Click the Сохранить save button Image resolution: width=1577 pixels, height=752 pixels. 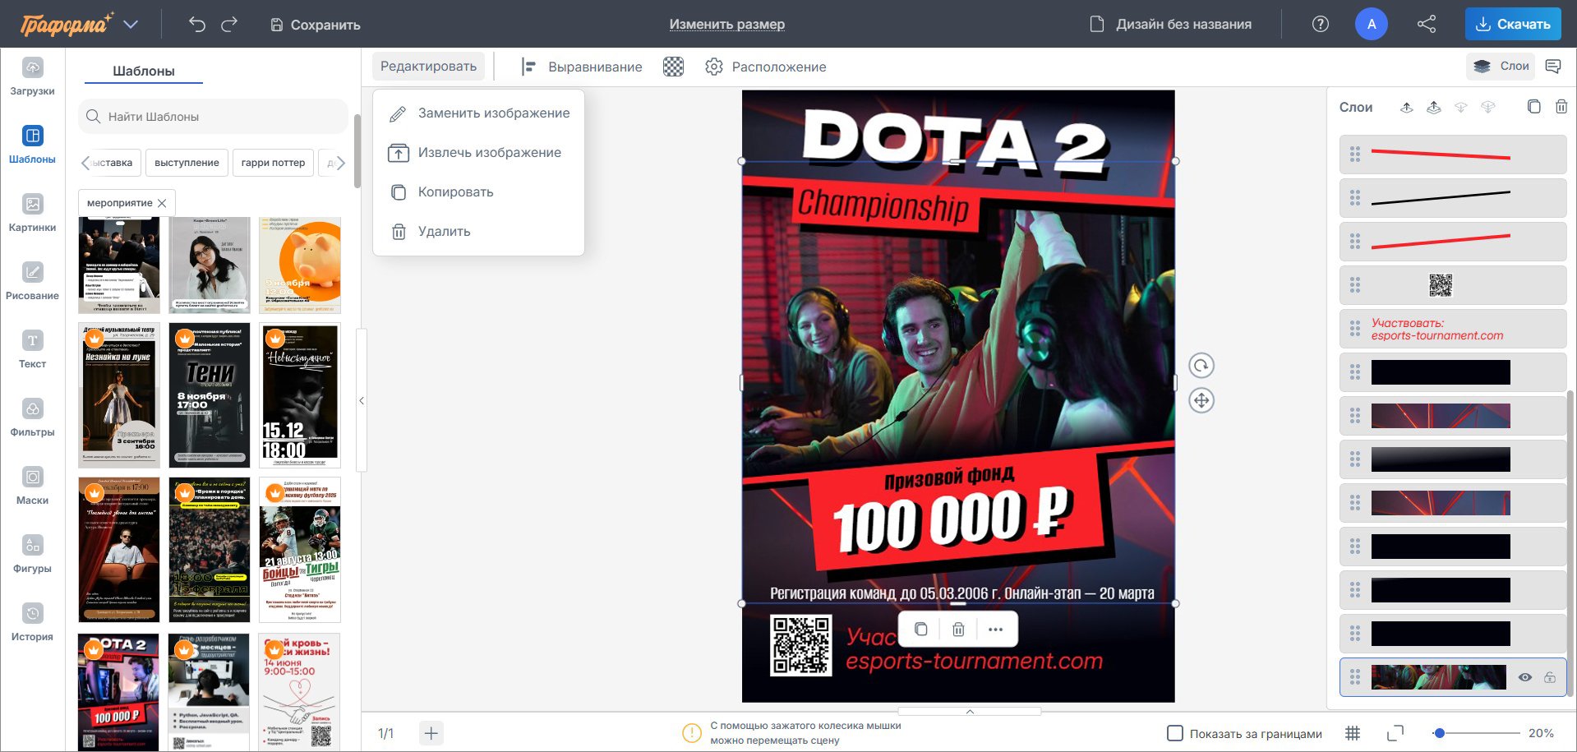click(316, 25)
